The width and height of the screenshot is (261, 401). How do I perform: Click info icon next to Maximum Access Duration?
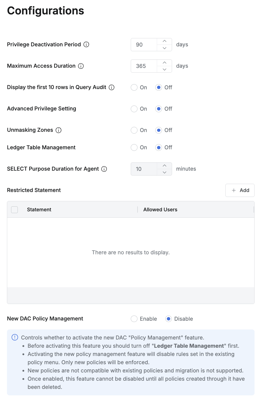click(x=81, y=66)
